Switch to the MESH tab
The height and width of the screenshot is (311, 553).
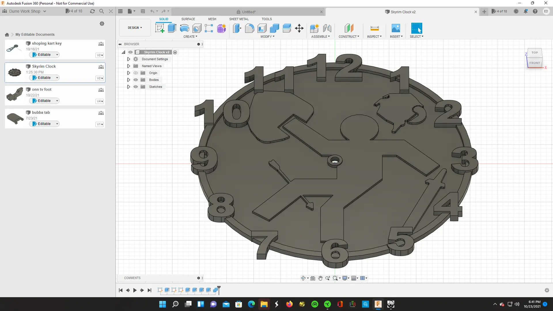(x=212, y=19)
